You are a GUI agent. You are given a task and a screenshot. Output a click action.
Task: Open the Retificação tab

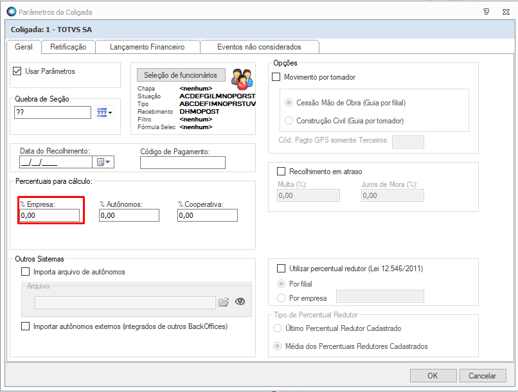[68, 47]
